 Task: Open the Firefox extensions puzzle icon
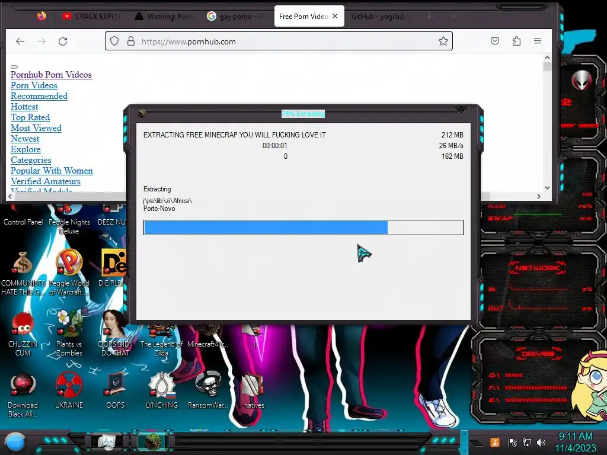[516, 41]
